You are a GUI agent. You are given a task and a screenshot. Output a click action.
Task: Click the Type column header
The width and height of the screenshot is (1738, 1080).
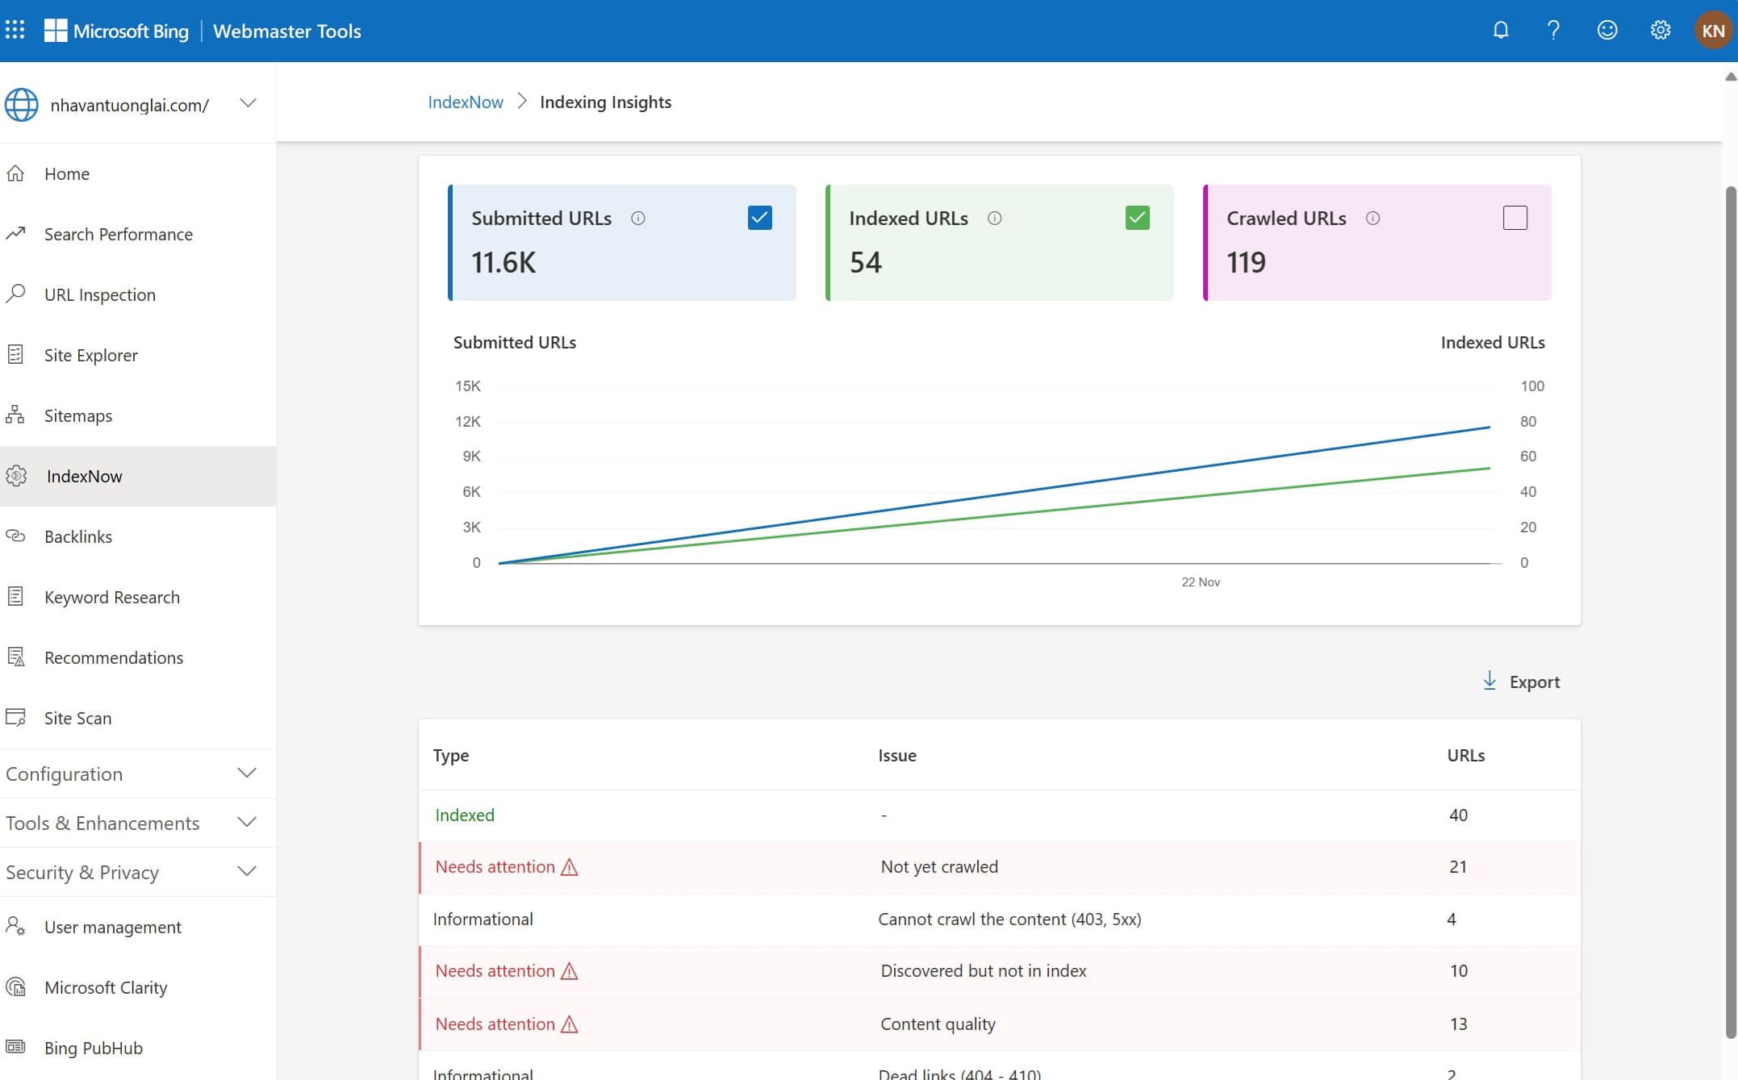[450, 755]
